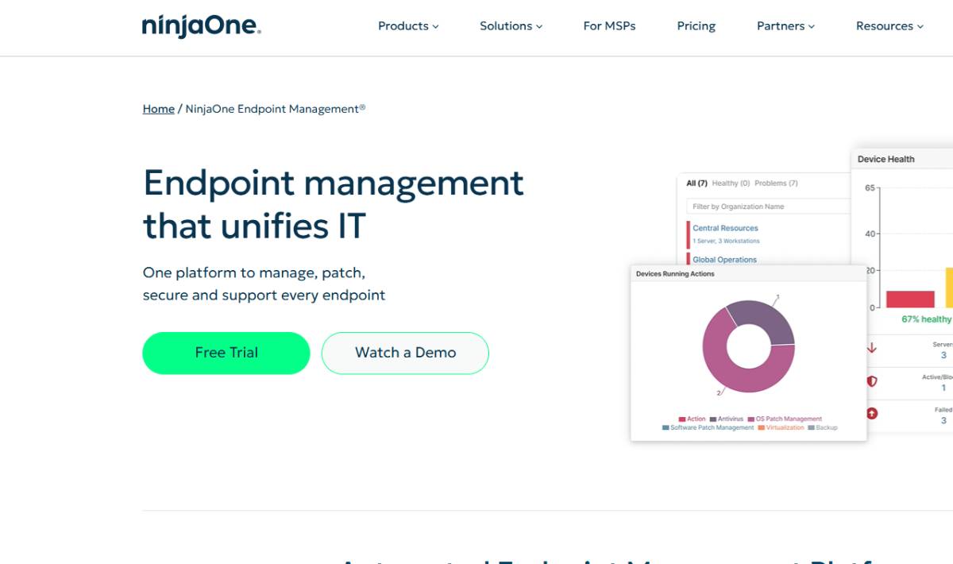Click the 1 Server, 3 Workstations text

[726, 241]
